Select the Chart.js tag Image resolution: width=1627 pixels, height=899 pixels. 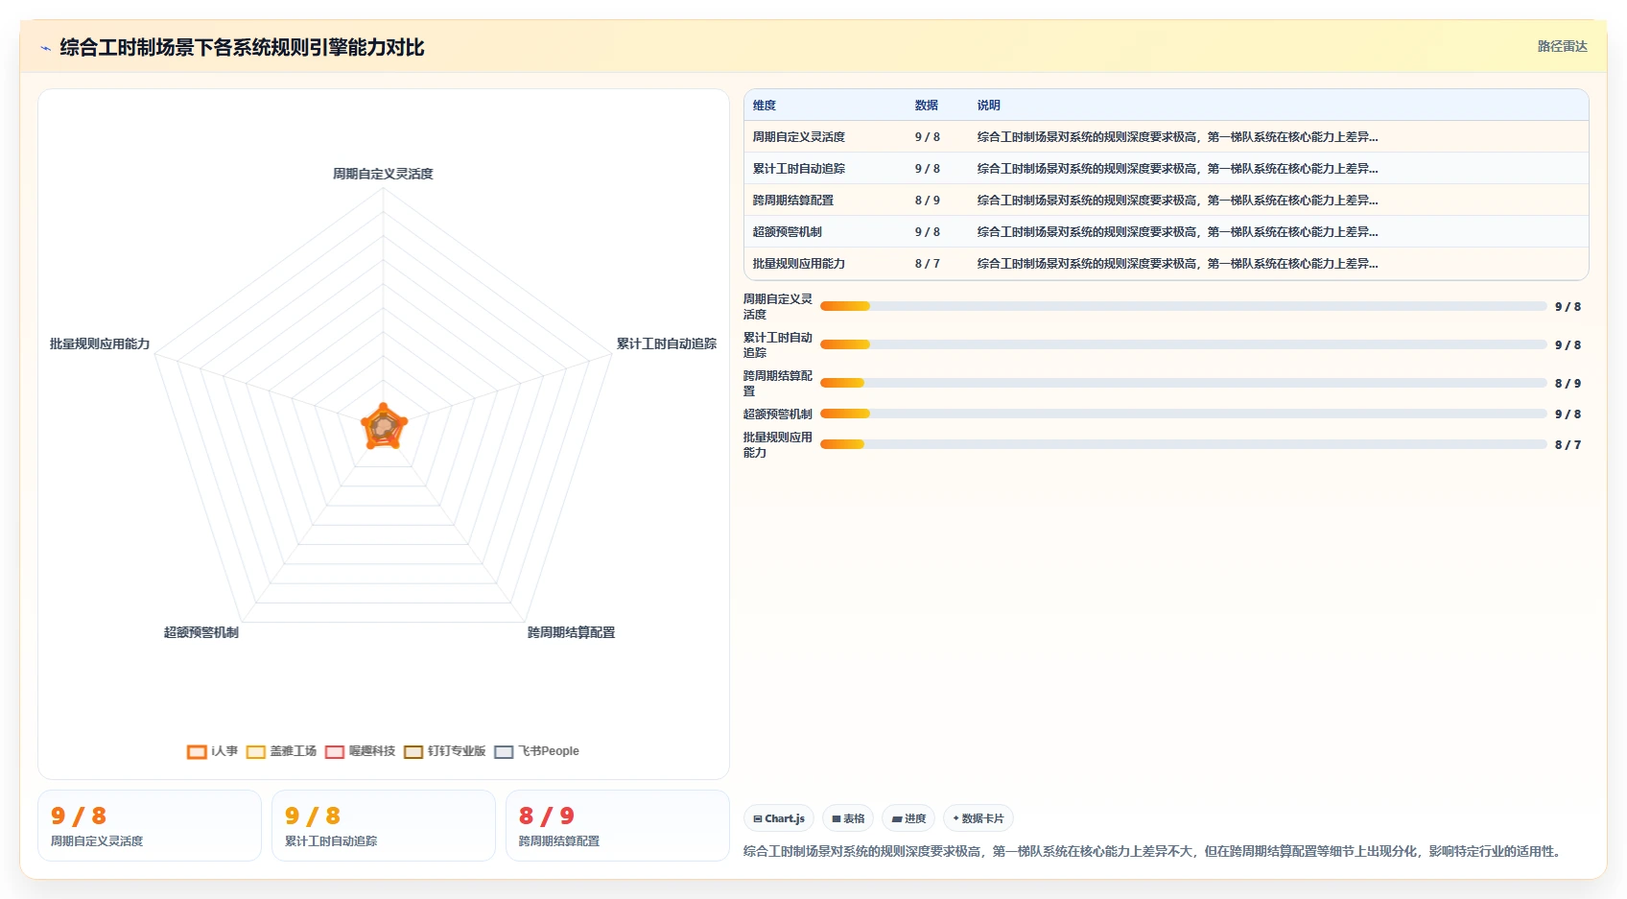click(779, 818)
